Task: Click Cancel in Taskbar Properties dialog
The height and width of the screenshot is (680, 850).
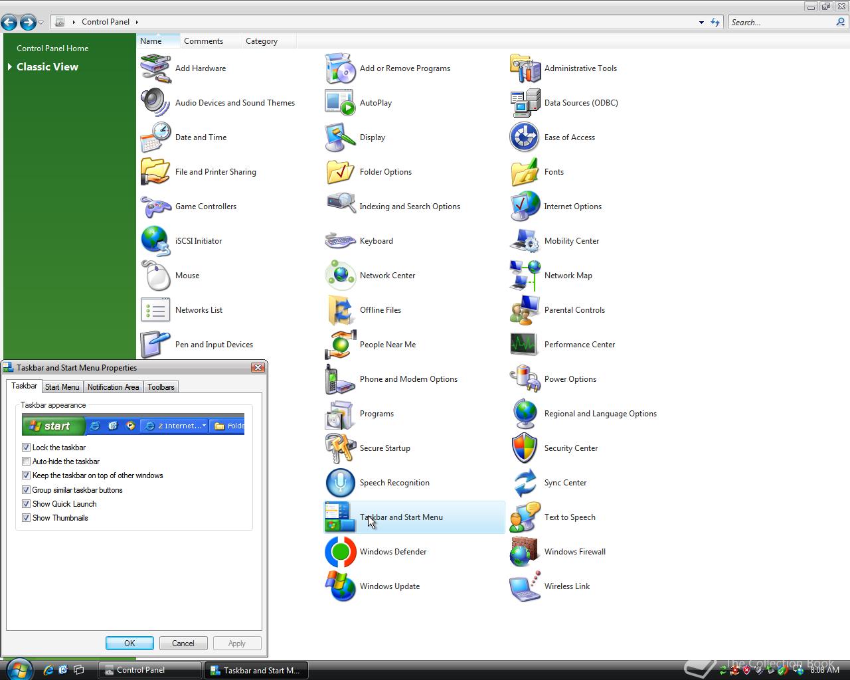Action: pyautogui.click(x=183, y=643)
